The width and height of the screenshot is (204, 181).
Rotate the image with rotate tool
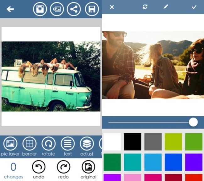pos(48,144)
